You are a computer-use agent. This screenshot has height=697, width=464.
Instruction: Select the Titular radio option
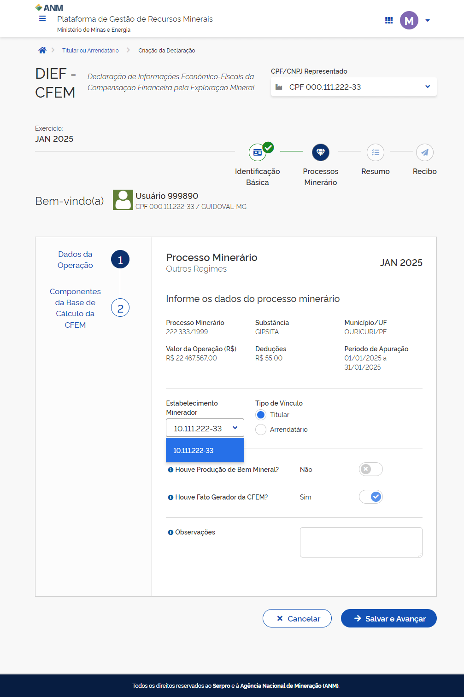coord(261,415)
